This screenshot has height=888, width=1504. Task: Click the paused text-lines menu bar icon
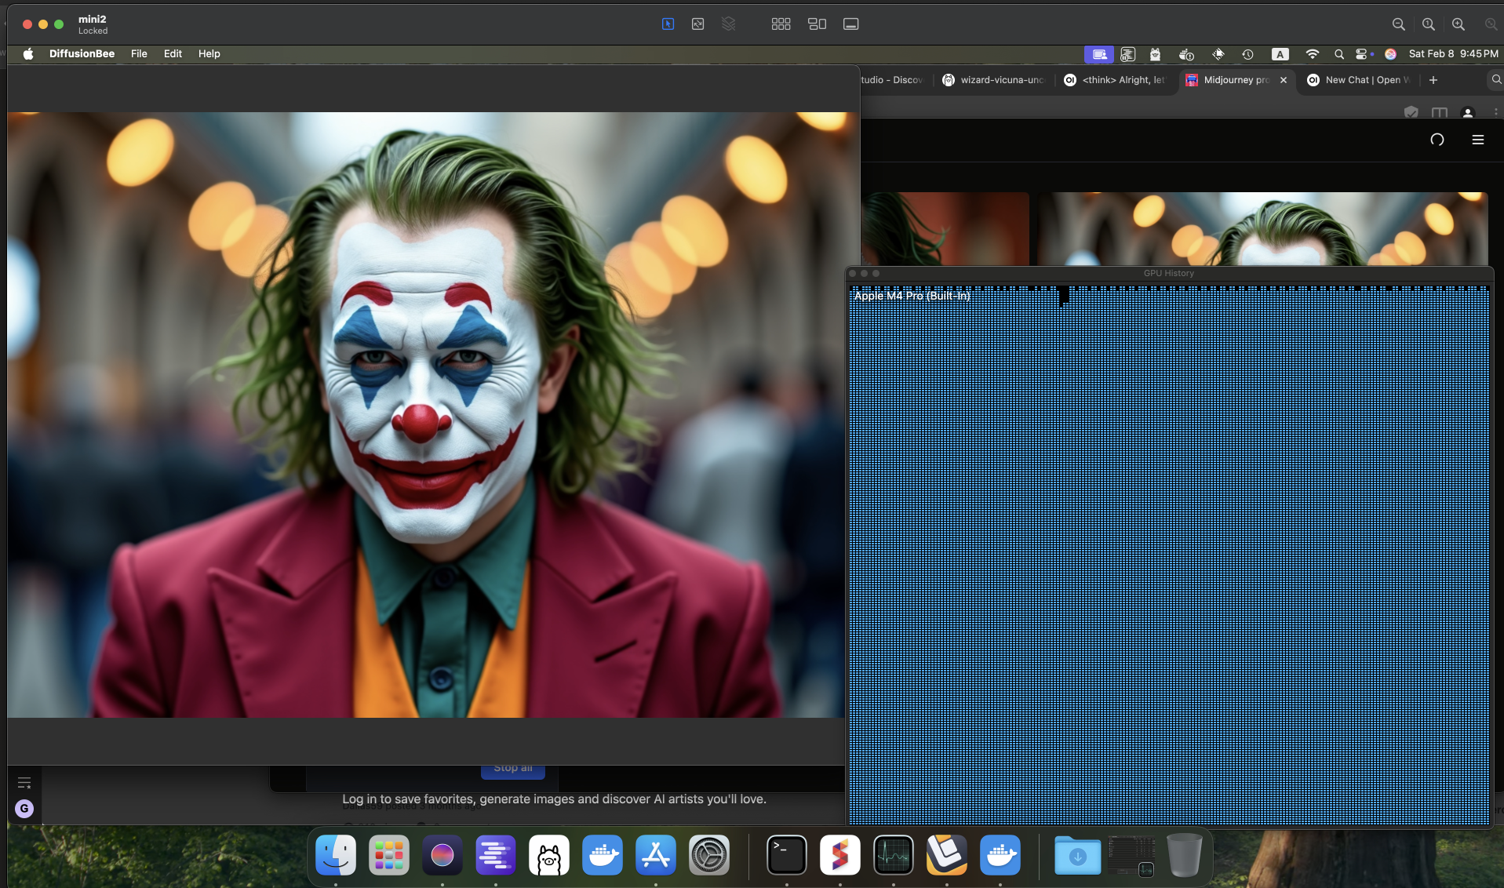click(1127, 54)
